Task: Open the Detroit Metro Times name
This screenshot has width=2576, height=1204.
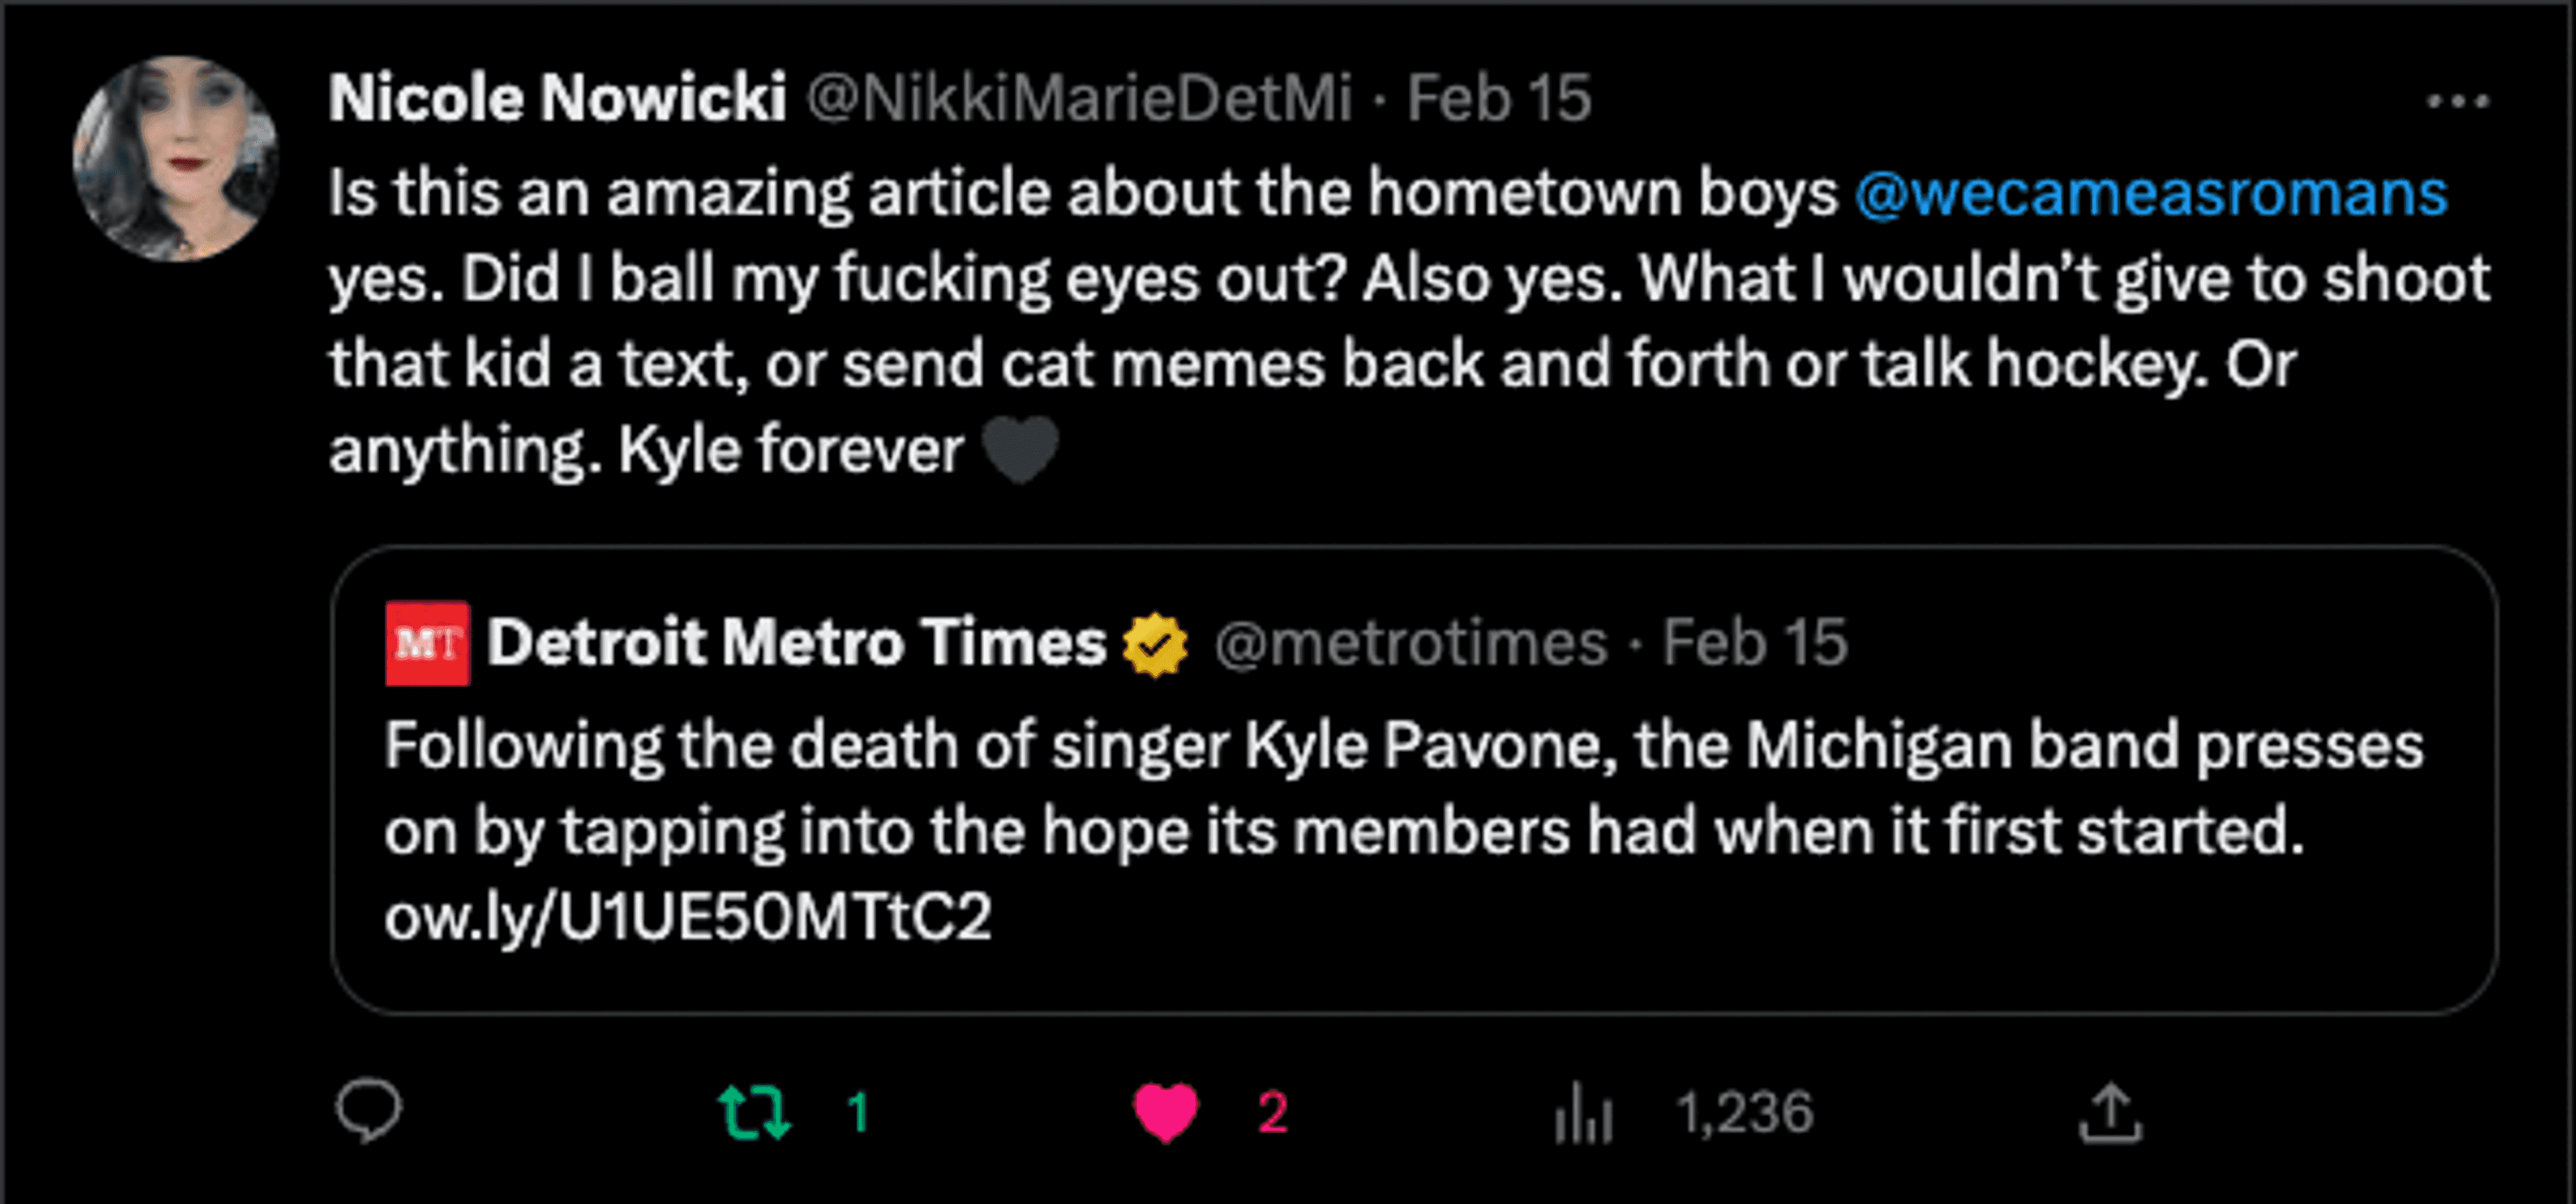Action: click(x=796, y=642)
